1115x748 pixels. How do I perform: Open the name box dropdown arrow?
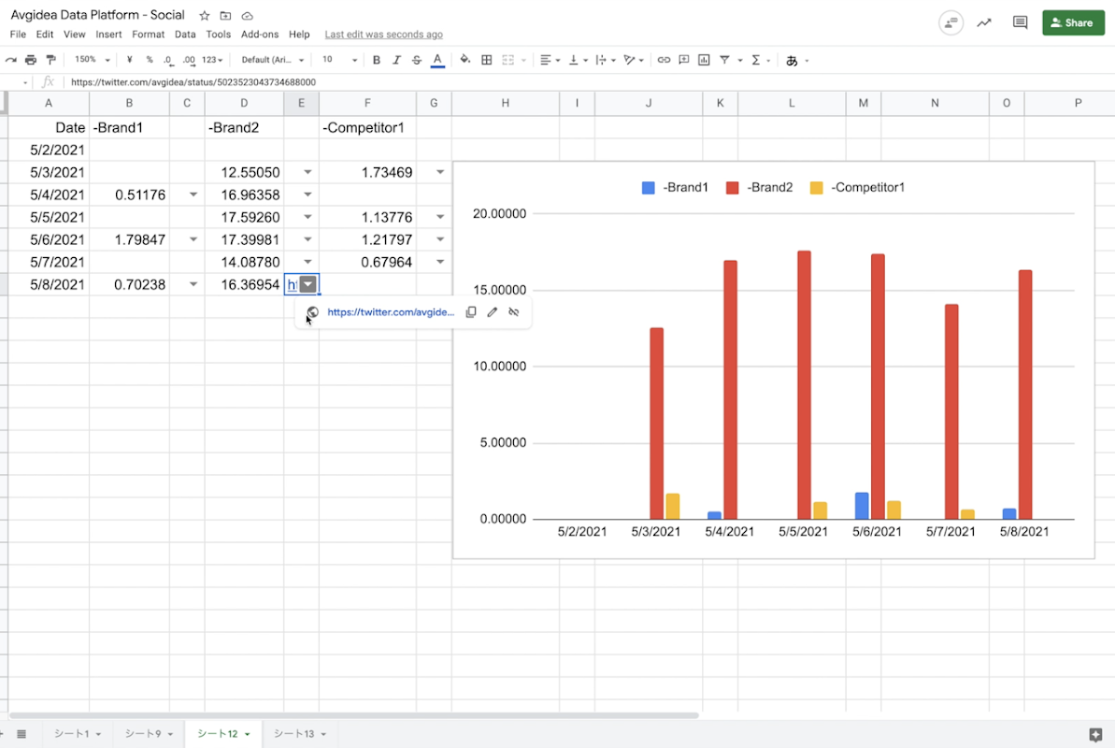(x=25, y=82)
